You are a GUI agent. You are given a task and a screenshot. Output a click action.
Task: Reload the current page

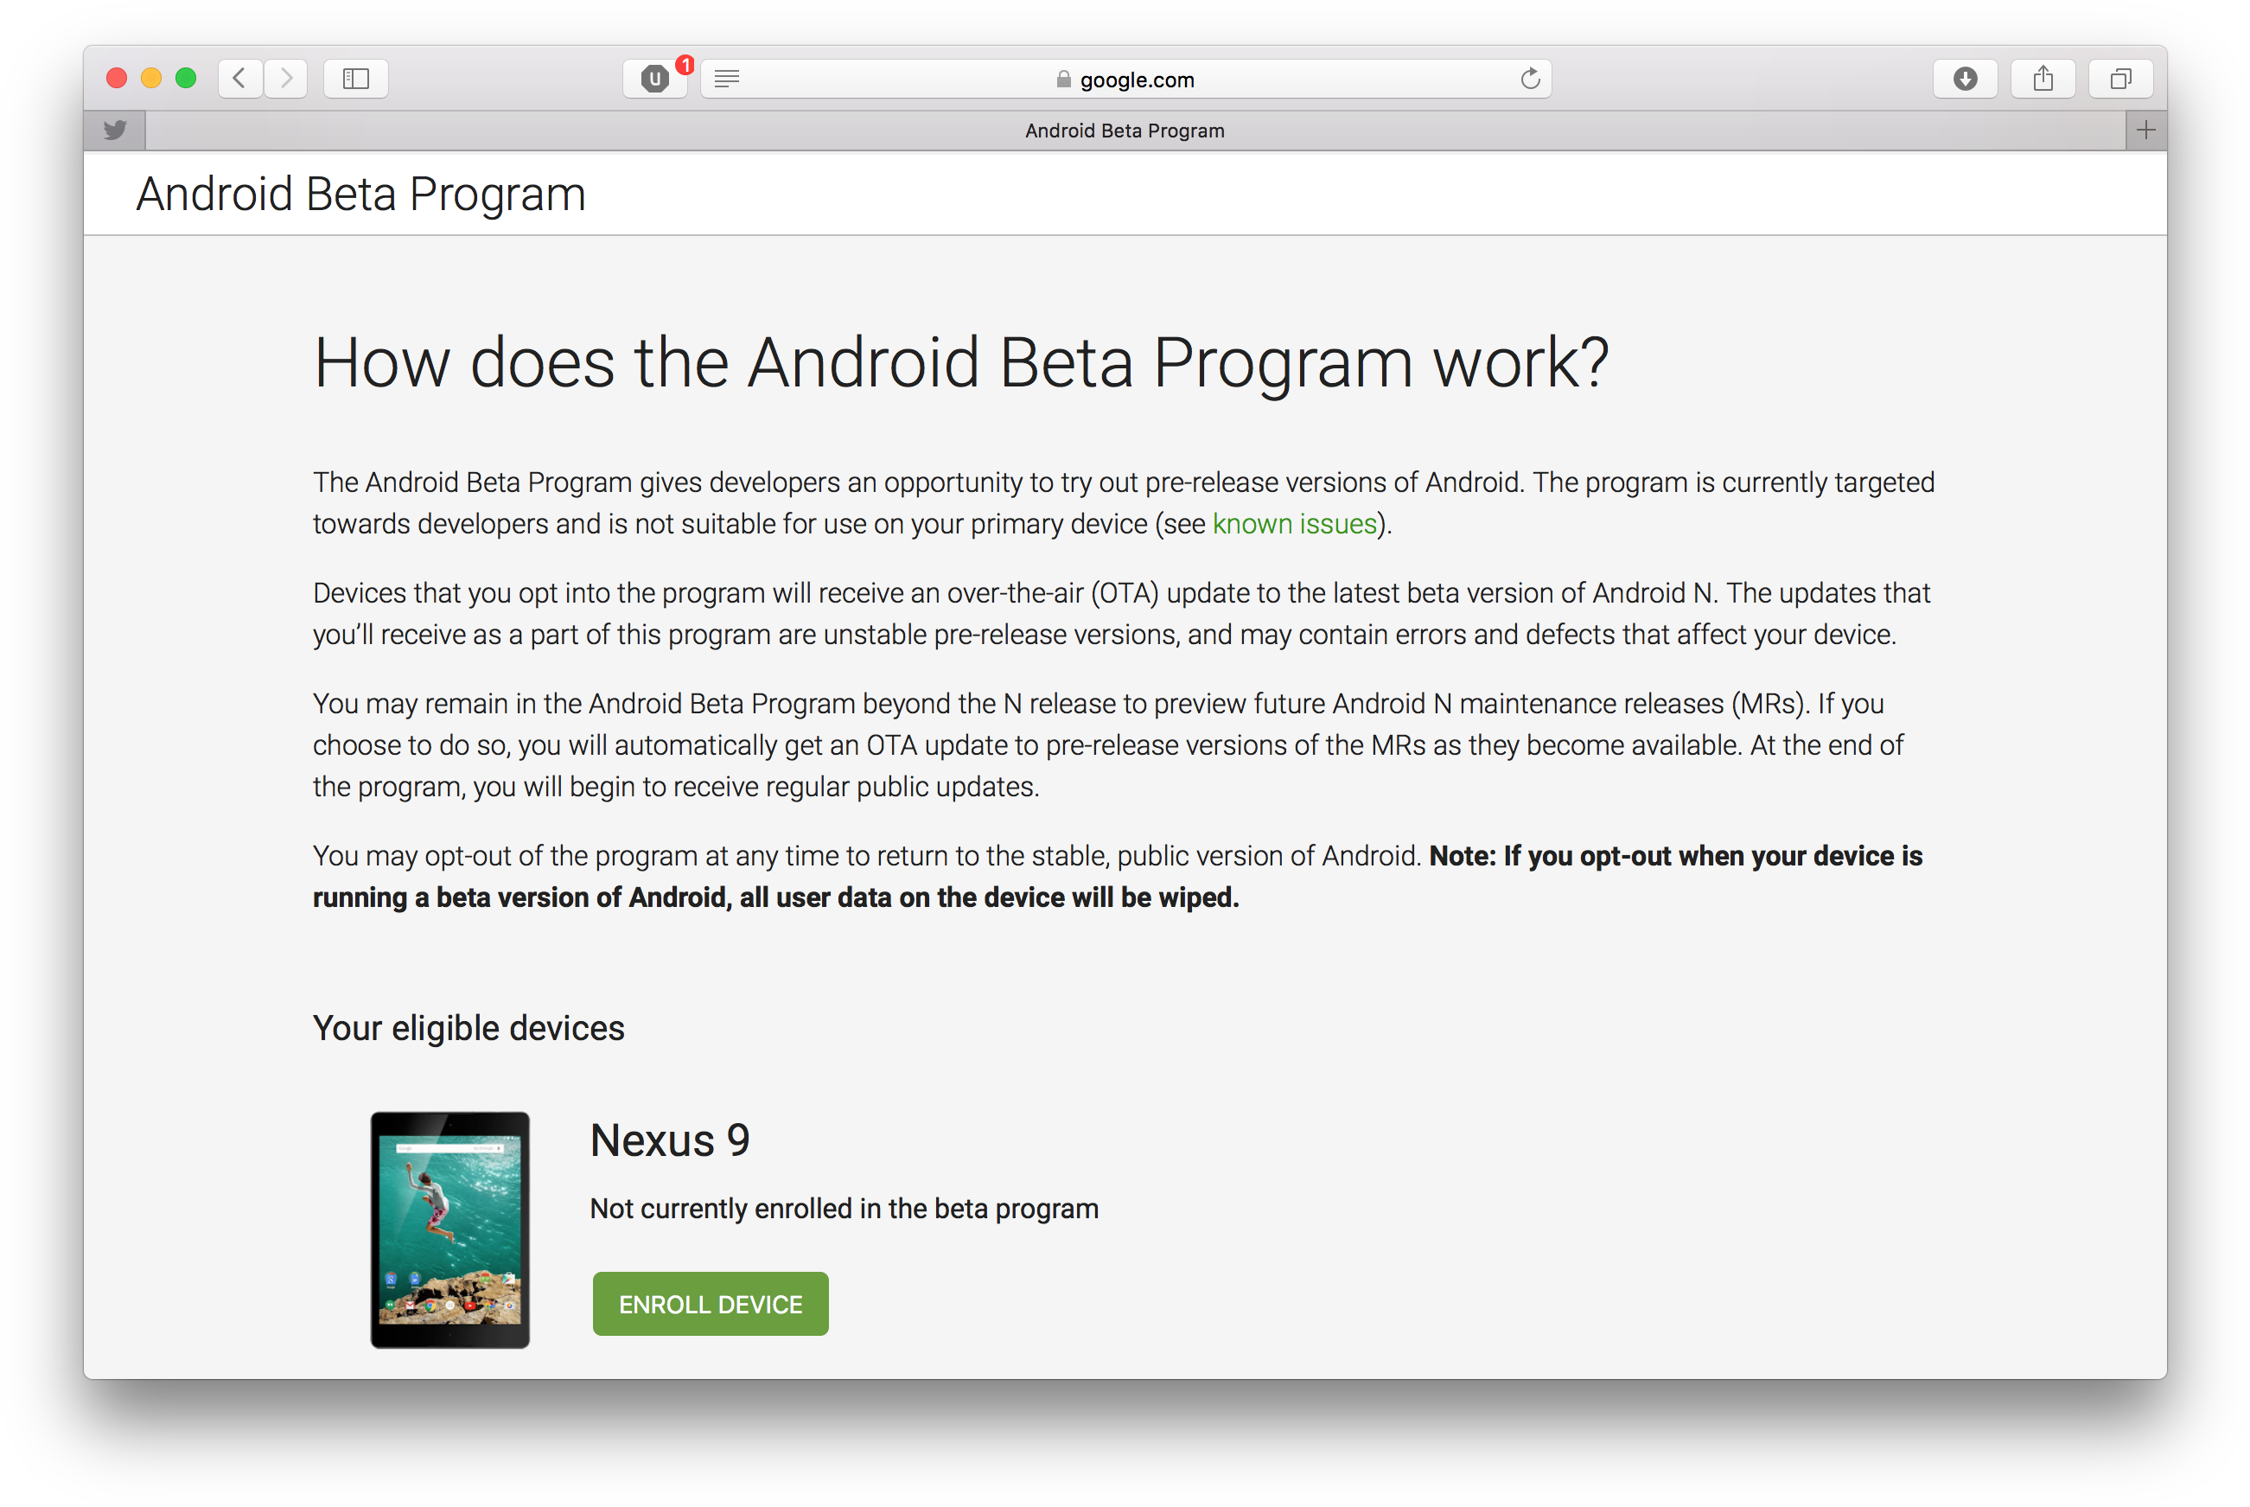pos(1529,79)
